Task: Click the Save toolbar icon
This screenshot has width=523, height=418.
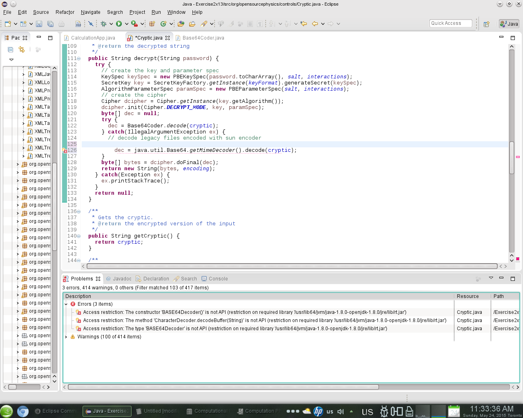Action: click(39, 24)
